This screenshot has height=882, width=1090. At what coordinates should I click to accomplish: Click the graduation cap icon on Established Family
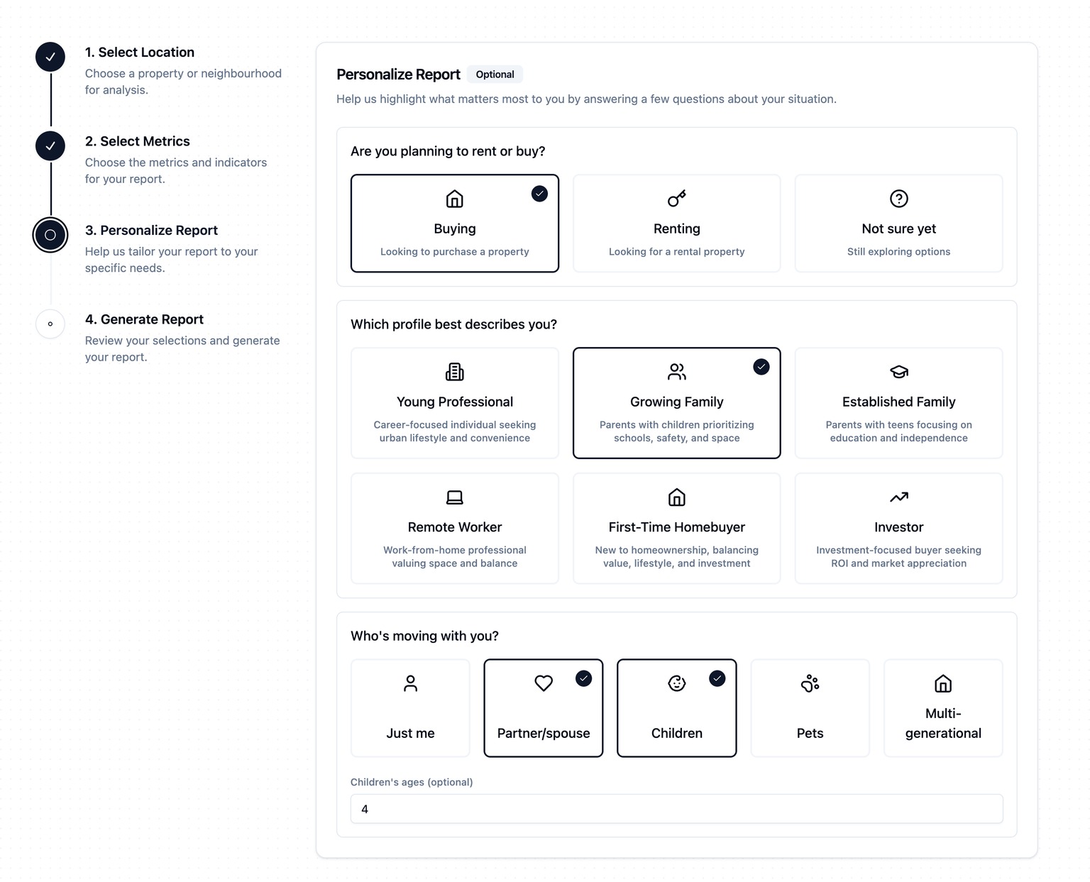[898, 371]
